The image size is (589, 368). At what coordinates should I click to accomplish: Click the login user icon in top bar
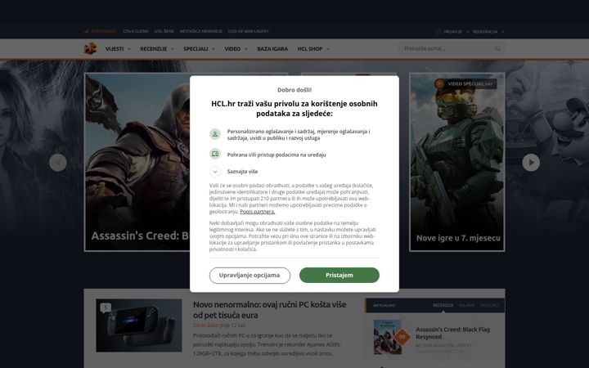(438, 32)
